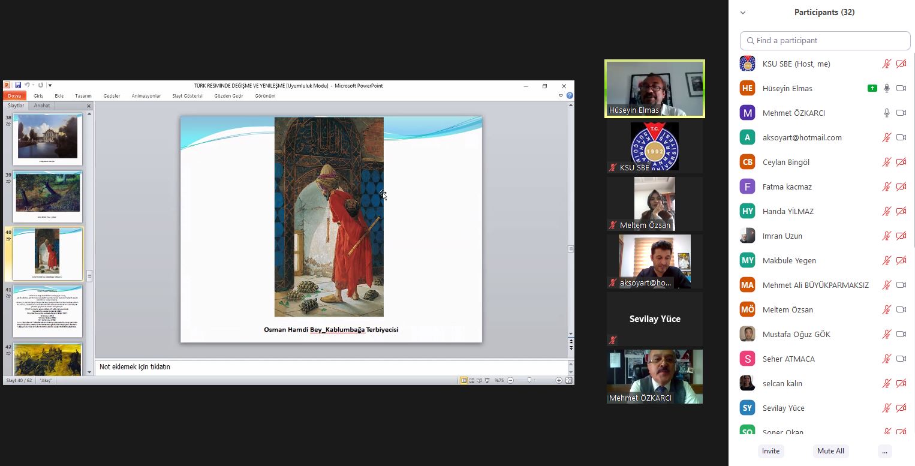Viewport: 915px width, 466px height.
Task: Click the fit slide to window icon
Action: [x=568, y=381]
